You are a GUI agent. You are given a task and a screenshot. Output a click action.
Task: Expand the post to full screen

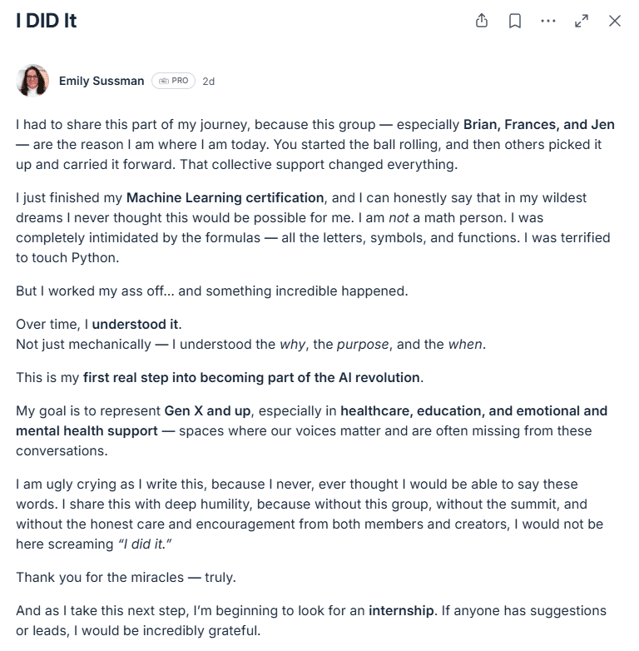click(582, 21)
